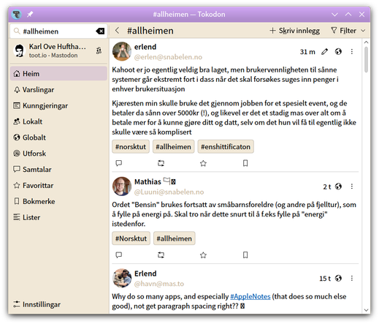The height and width of the screenshot is (324, 379).
Task: Click #allheimen tag under erlend's post
Action: pyautogui.click(x=173, y=147)
